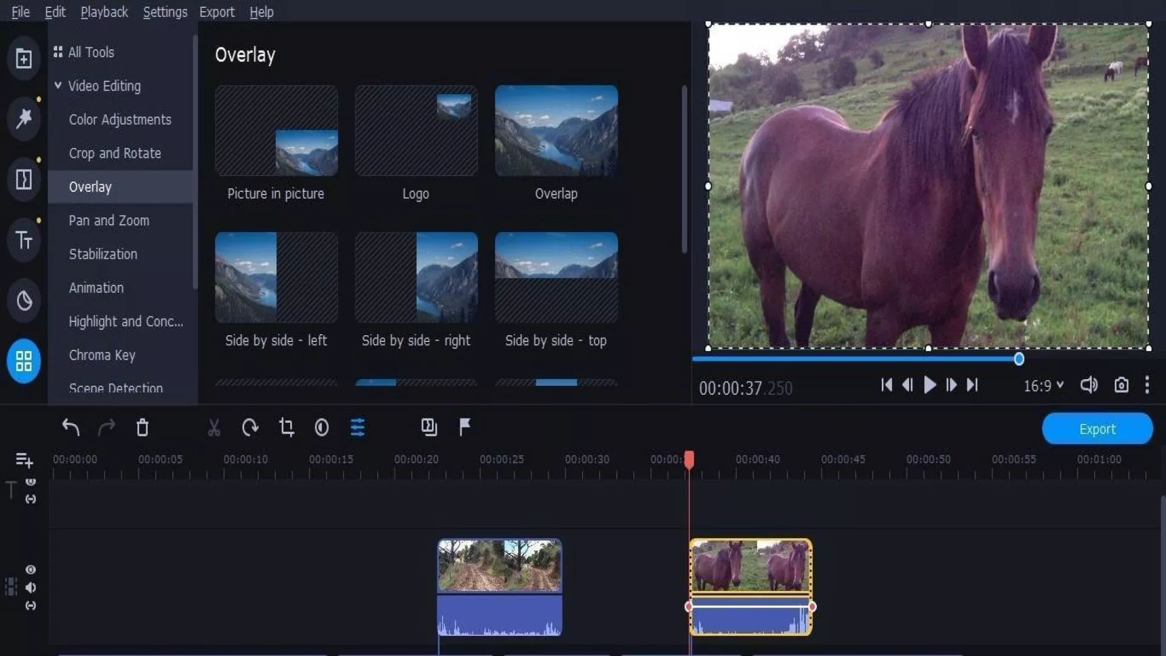The image size is (1166, 656).
Task: Select the Undo arrow above the timeline
Action: pyautogui.click(x=71, y=428)
